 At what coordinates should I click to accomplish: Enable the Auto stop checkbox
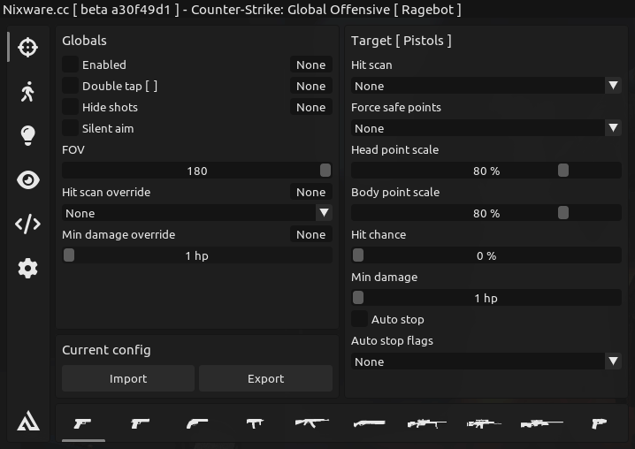pyautogui.click(x=359, y=319)
